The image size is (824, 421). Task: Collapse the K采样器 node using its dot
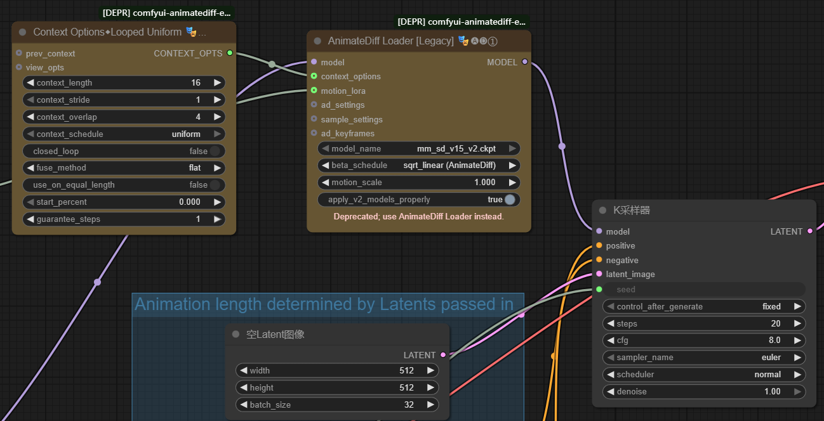pos(602,210)
